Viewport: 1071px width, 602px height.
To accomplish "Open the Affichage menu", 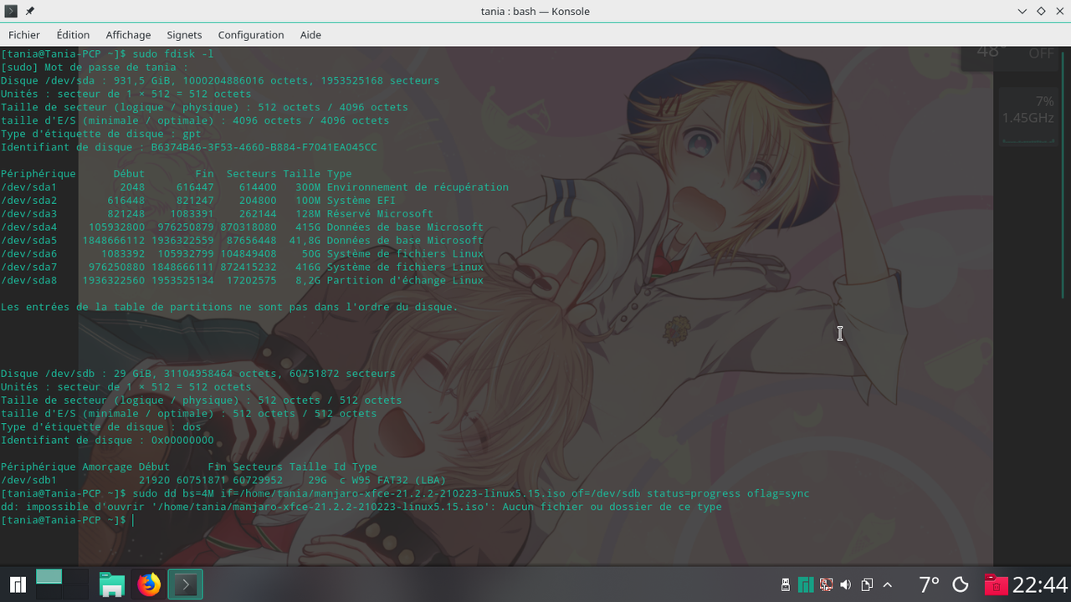I will pos(128,34).
